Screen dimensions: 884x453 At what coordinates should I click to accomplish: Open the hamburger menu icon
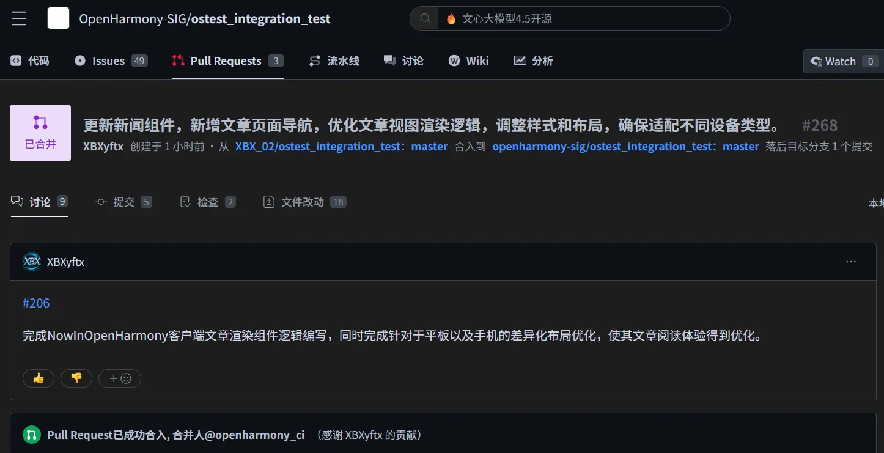pos(19,18)
